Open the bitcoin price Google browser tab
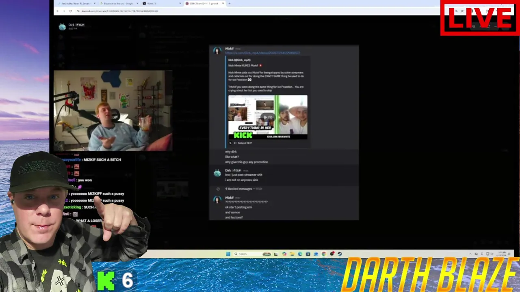This screenshot has width=520, height=292. pos(119,3)
